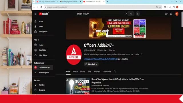Click 'and 6 more links'
The width and height of the screenshot is (183, 103).
click(x=123, y=59)
